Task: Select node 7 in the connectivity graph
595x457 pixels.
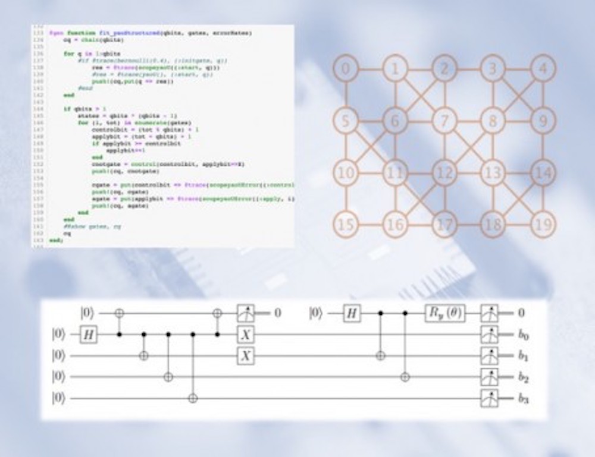Action: (443, 123)
